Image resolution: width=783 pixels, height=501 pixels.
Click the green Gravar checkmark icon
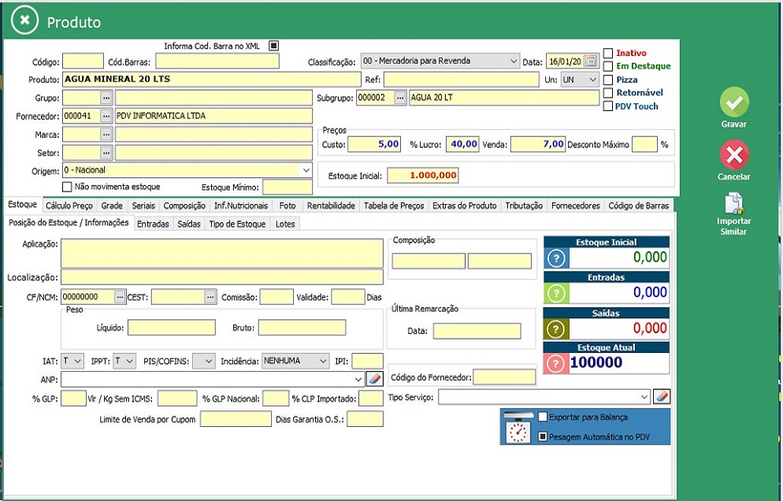tap(734, 102)
